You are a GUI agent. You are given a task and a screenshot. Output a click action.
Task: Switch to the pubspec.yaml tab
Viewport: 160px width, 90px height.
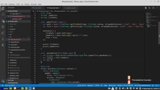(70, 8)
